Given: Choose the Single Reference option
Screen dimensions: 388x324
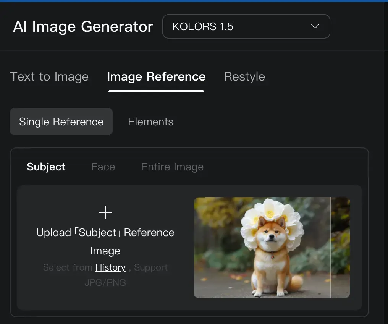Looking at the screenshot, I should [x=61, y=122].
